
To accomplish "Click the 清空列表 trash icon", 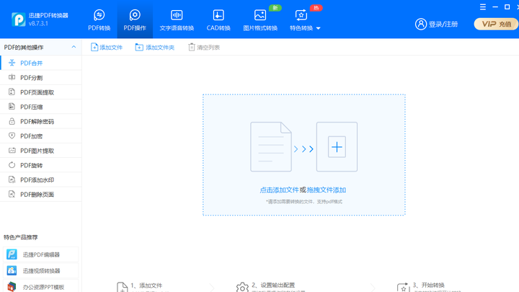I will [191, 48].
